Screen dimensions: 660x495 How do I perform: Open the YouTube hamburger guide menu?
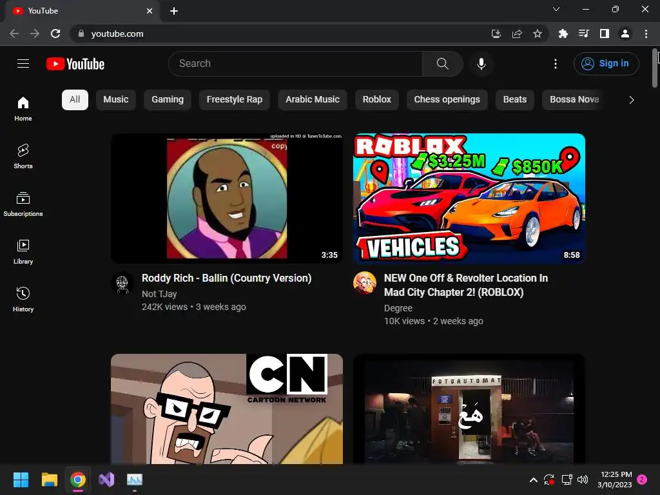(23, 64)
